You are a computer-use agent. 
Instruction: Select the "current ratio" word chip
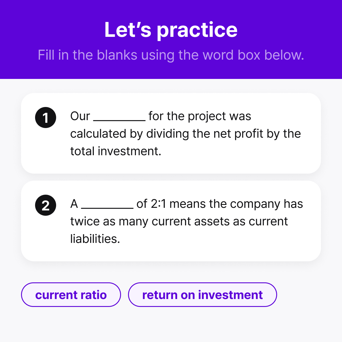[x=71, y=295]
